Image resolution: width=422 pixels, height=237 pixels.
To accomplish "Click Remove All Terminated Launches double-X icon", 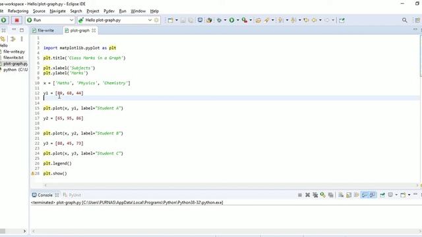I will point(315,195).
